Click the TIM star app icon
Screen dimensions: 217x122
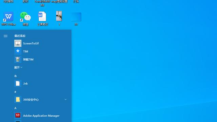click(18, 51)
